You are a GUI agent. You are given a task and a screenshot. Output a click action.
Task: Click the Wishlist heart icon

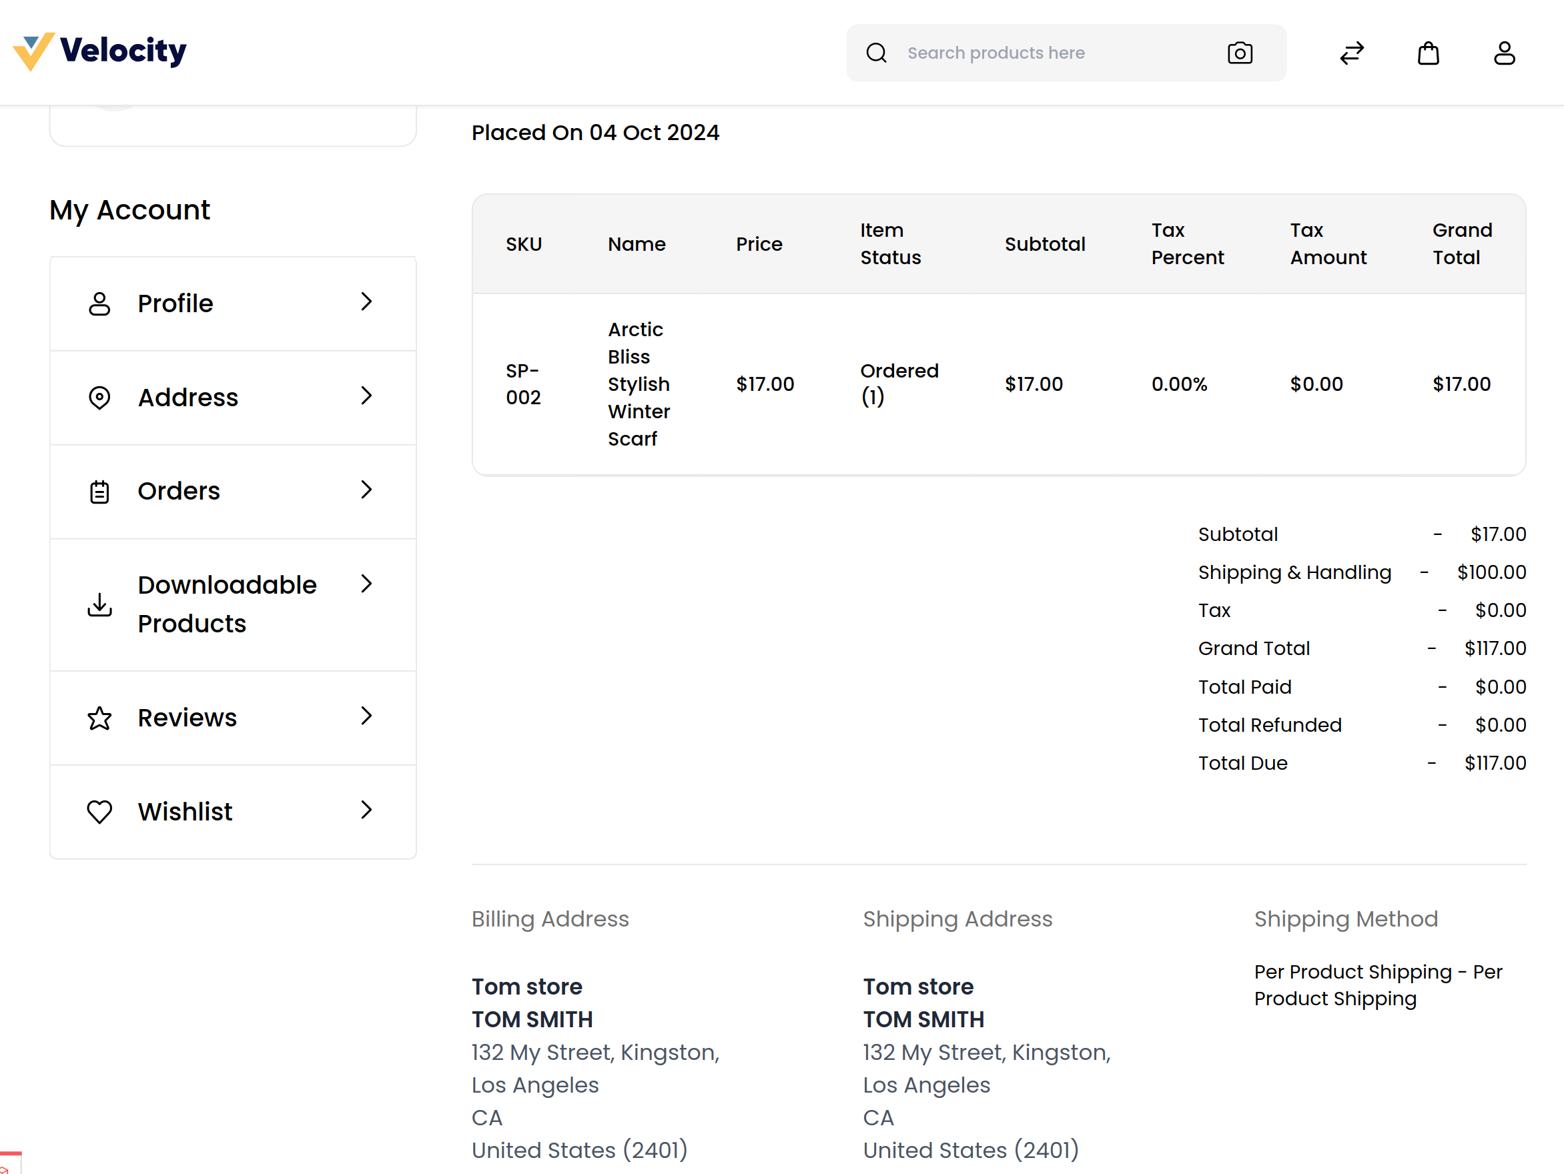(x=99, y=811)
